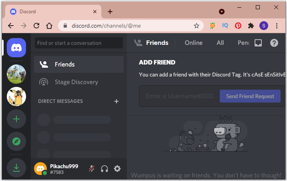Open Explore Public Servers compass icon
The width and height of the screenshot is (287, 181).
tap(16, 141)
